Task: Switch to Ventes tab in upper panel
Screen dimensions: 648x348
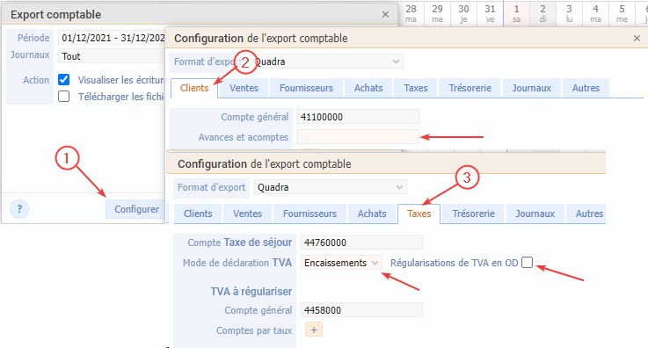Action: 244,88
